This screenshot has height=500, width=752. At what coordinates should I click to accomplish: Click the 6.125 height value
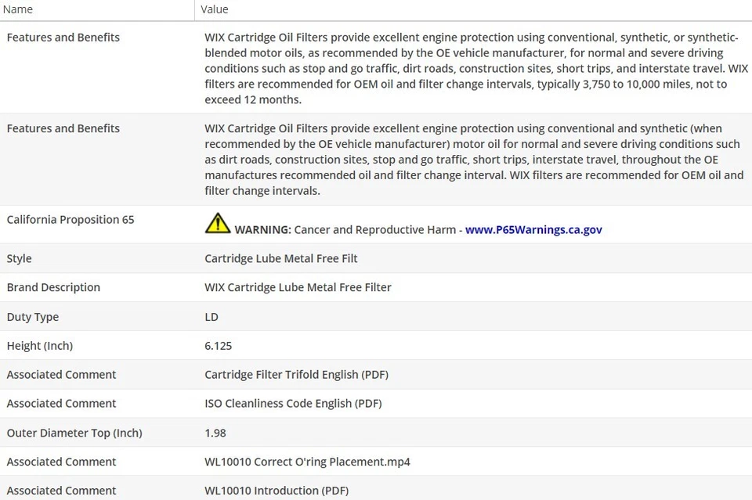tap(219, 346)
